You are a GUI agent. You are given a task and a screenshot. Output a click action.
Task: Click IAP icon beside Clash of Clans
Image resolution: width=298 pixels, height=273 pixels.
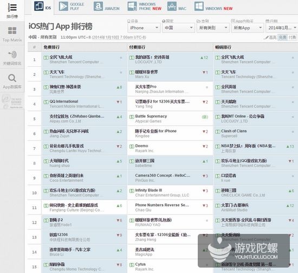point(218,131)
